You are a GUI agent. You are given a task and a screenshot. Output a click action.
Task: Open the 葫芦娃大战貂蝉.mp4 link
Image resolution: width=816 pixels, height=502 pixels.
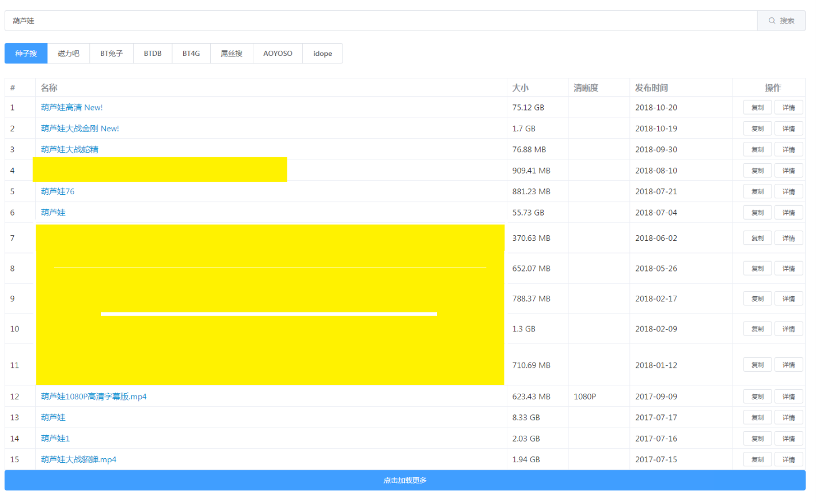(78, 459)
